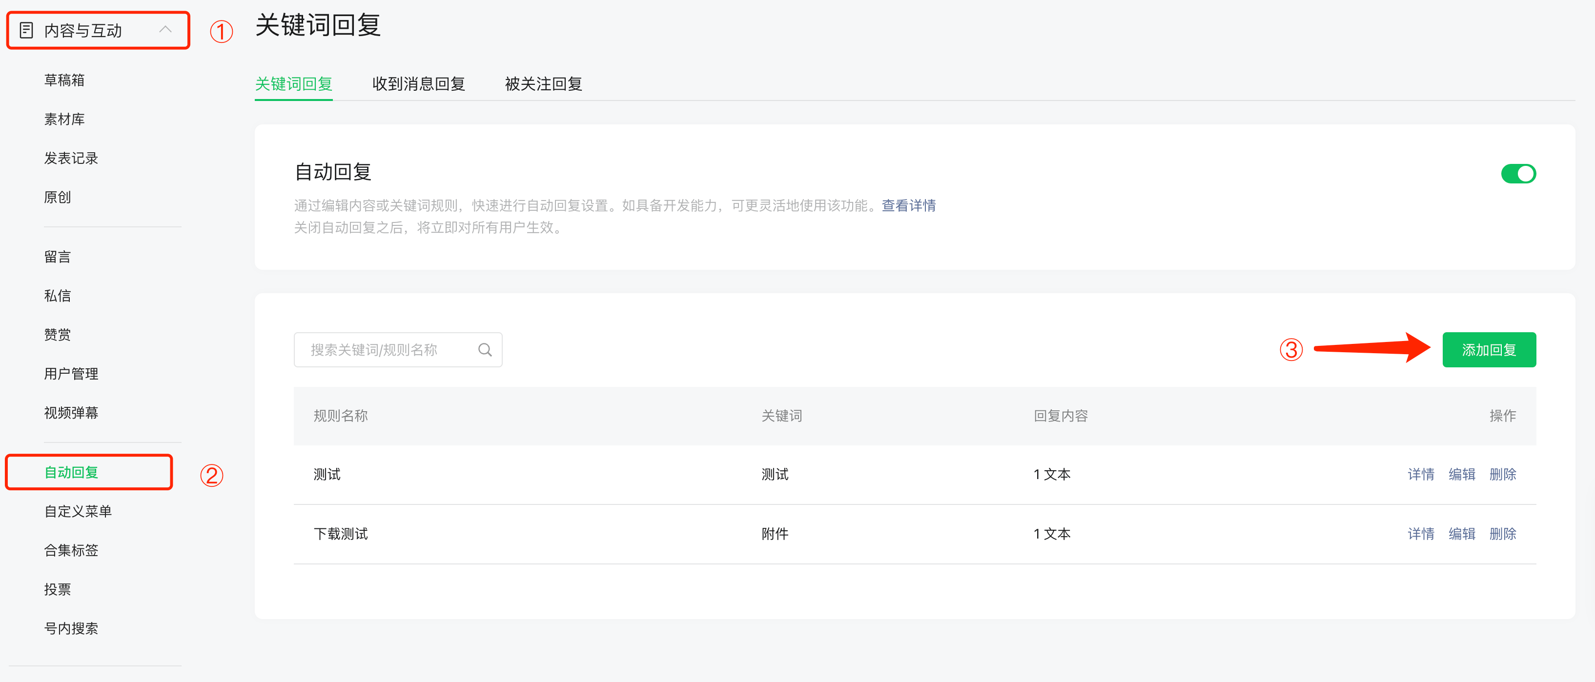Open the 查看详情 link
The width and height of the screenshot is (1595, 682).
(x=908, y=205)
